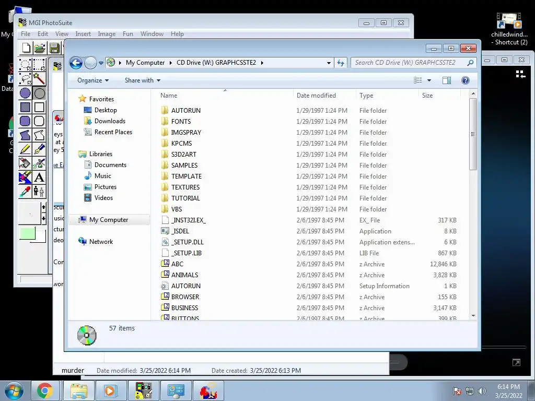535x401 pixels.
Task: Open the Image menu in PhotoSuite
Action: click(x=107, y=34)
